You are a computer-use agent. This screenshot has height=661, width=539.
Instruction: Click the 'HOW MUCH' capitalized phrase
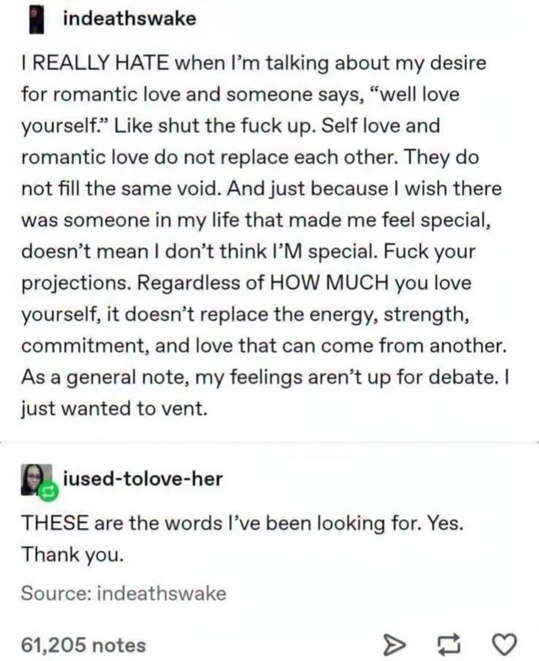[329, 282]
